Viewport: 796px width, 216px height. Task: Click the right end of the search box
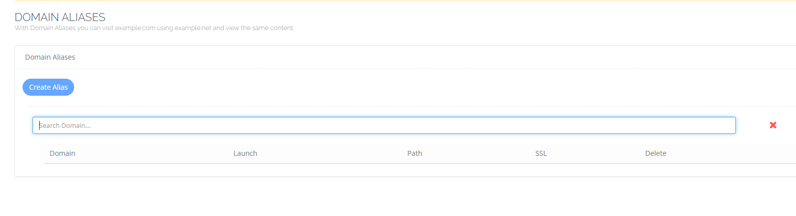coord(721,125)
